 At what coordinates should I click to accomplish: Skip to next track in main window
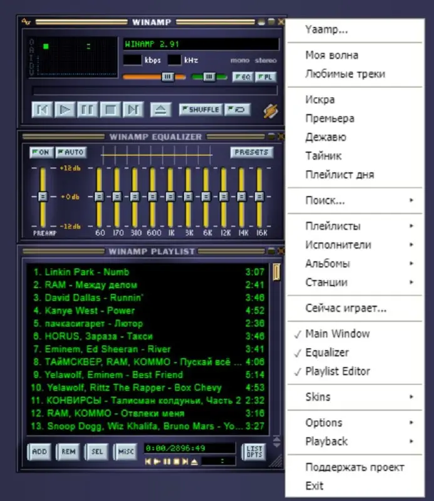tap(133, 110)
